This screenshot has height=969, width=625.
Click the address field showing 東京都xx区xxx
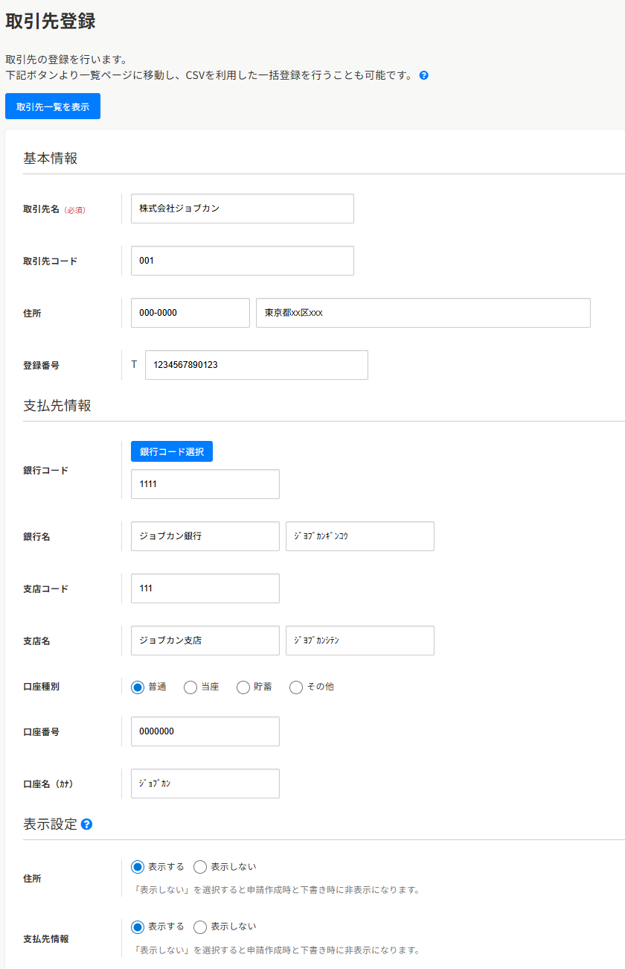pyautogui.click(x=422, y=313)
